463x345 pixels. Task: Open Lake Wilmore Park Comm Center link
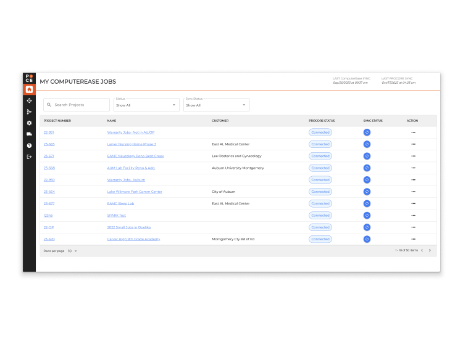click(135, 192)
